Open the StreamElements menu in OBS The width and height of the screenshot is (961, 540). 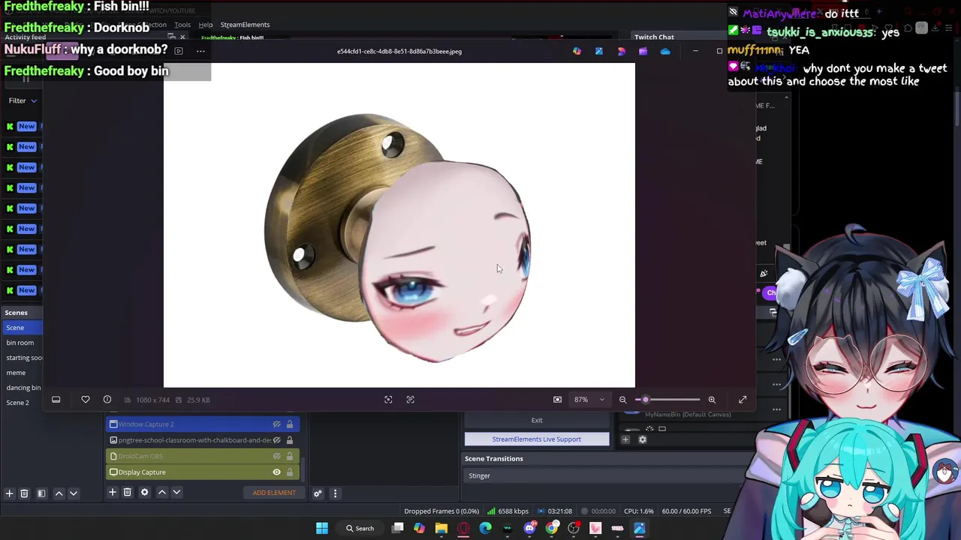(x=245, y=25)
